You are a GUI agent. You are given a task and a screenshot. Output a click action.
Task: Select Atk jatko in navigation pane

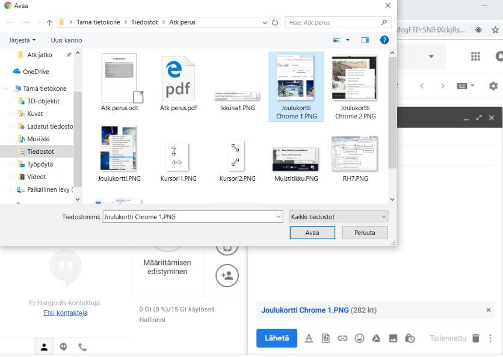(40, 55)
